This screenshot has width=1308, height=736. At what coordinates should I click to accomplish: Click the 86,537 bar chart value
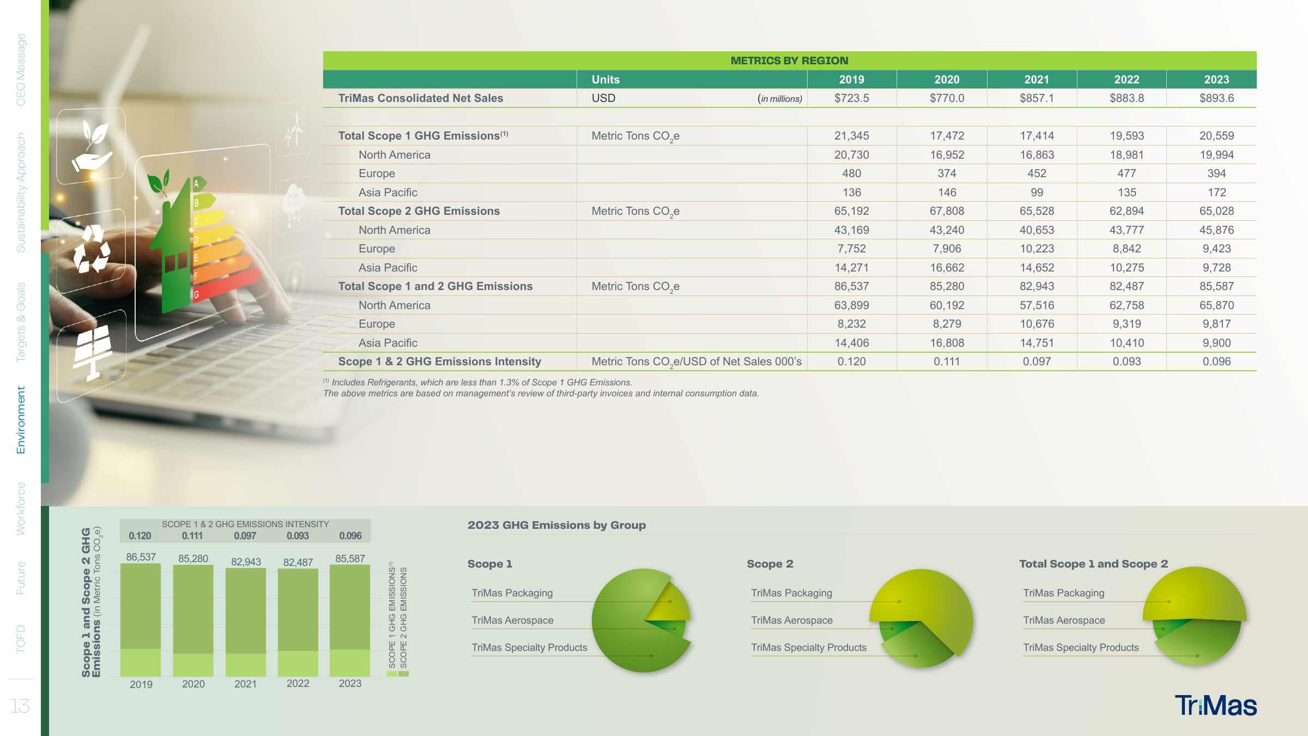coord(141,557)
